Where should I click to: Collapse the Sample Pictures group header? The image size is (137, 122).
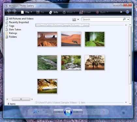[126, 25]
